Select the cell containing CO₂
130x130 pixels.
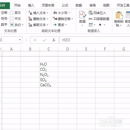coord(49,69)
